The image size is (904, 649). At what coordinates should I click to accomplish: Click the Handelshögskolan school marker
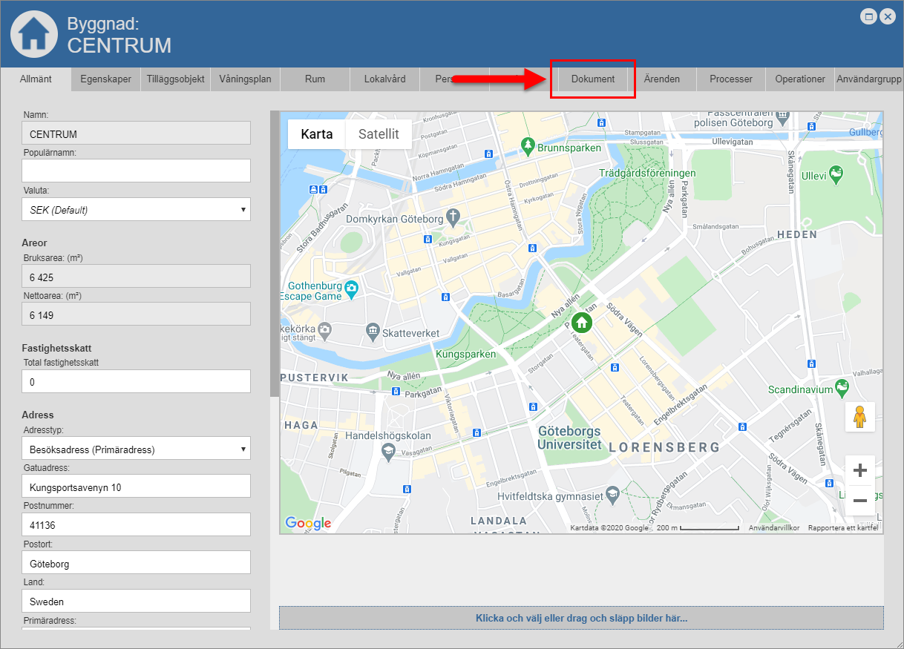click(x=387, y=450)
